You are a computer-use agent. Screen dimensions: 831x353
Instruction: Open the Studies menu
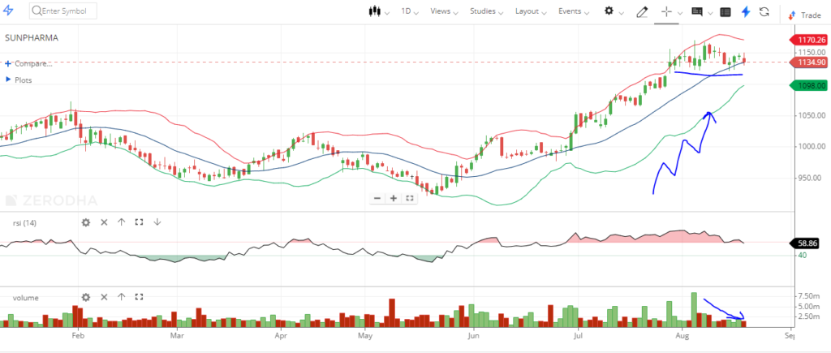coord(487,11)
